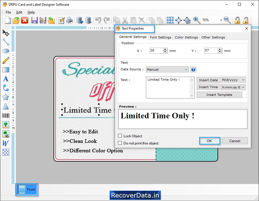This screenshot has width=259, height=201.
Task: Click the Zoom In magnifier
Action: tap(197, 20)
